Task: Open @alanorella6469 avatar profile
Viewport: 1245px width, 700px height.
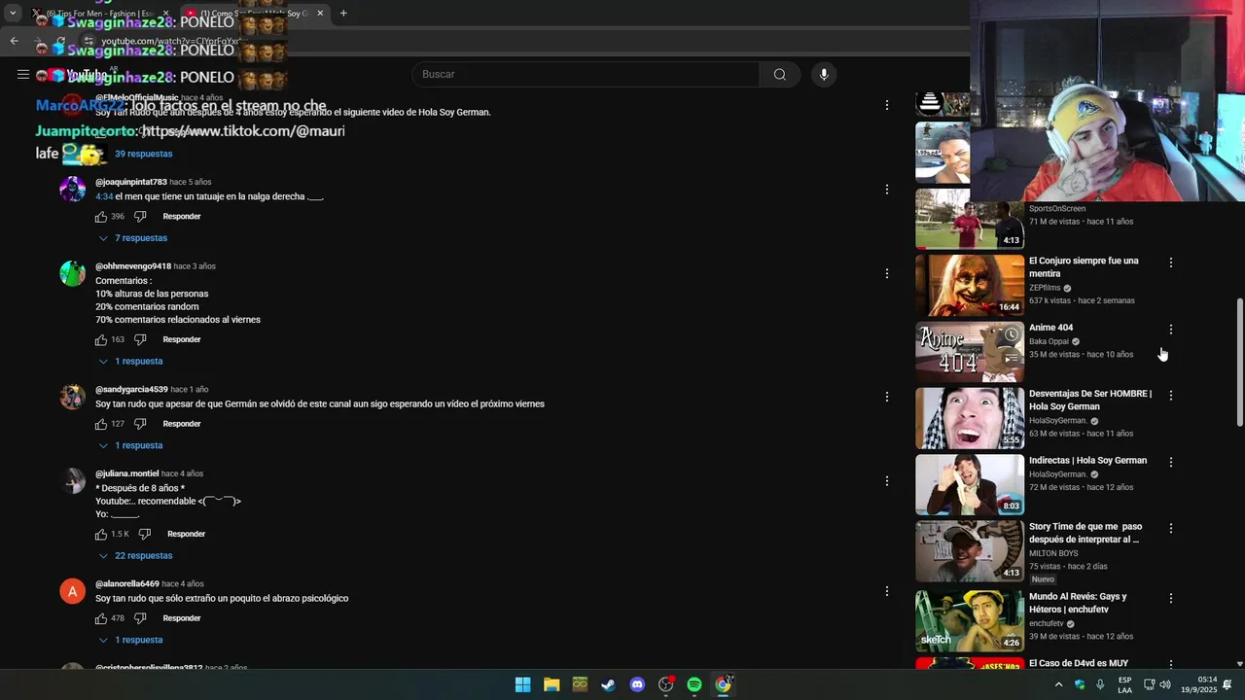Action: (x=73, y=591)
